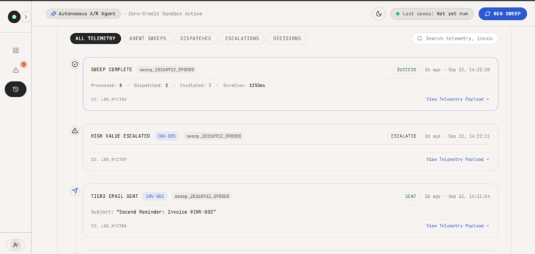Viewport: 535px width, 254px height.
Task: Click the Dispatched: 2 value
Action: click(x=151, y=85)
